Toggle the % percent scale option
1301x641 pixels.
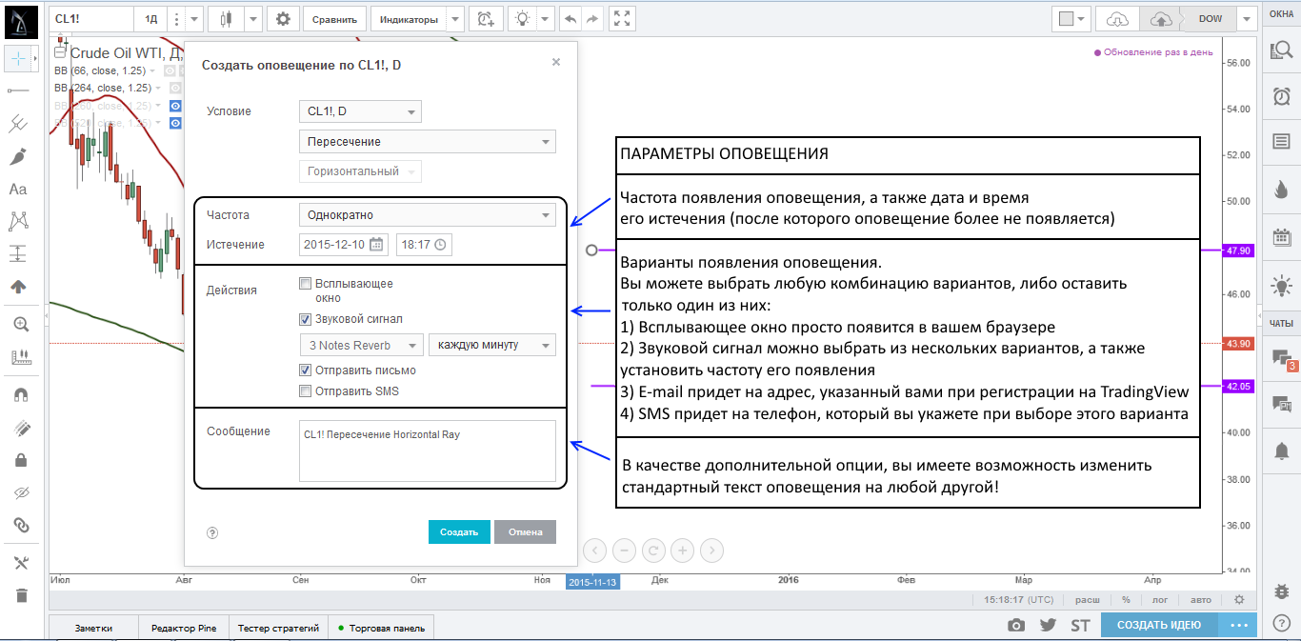click(1126, 600)
